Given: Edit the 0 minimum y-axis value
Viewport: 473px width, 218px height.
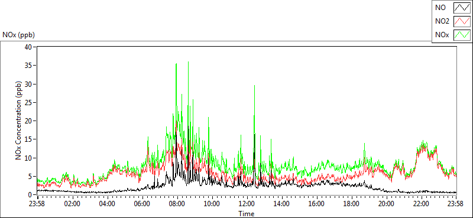Looking at the screenshot, I should tap(31, 195).
